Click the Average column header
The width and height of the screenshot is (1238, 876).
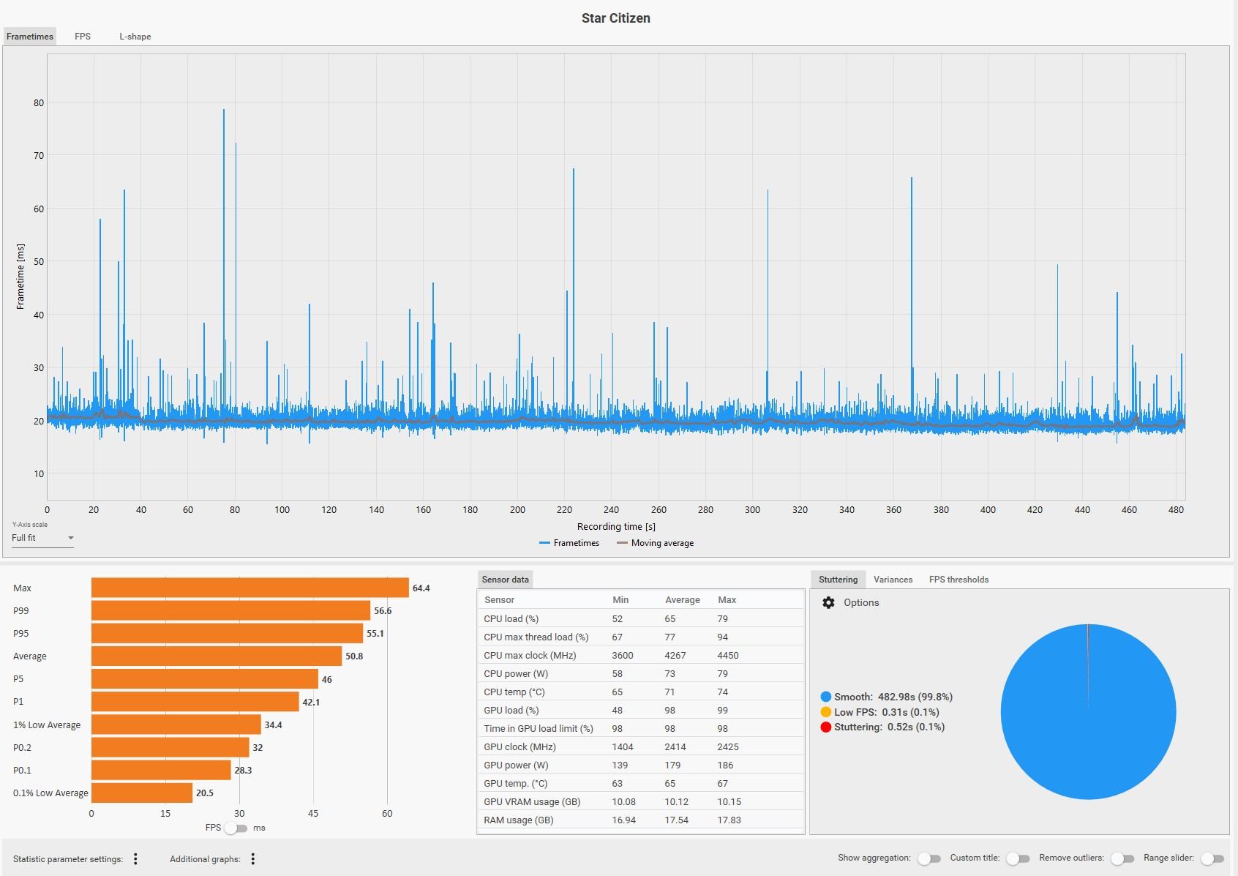pyautogui.click(x=682, y=599)
